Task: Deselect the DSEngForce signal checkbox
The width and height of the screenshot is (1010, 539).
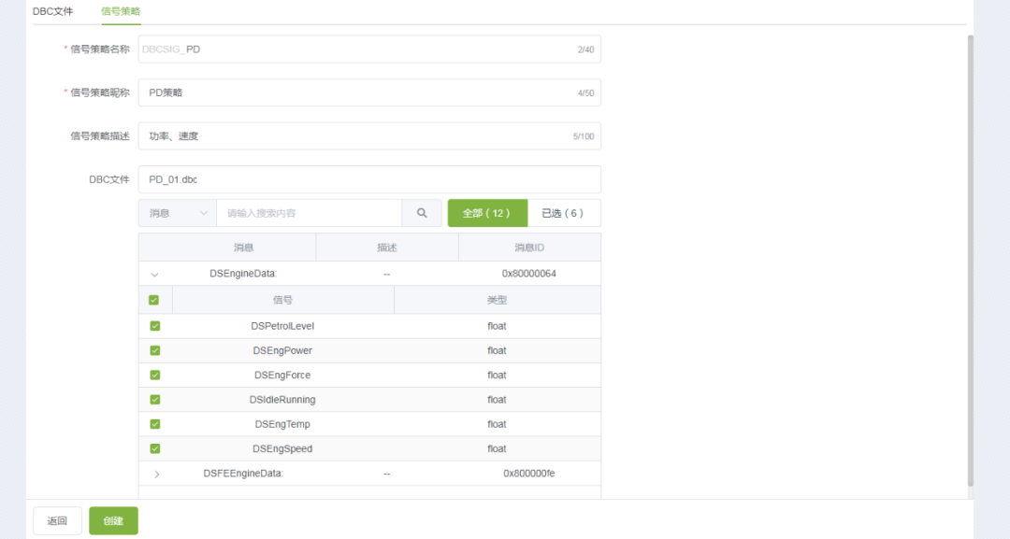Action: [x=154, y=375]
